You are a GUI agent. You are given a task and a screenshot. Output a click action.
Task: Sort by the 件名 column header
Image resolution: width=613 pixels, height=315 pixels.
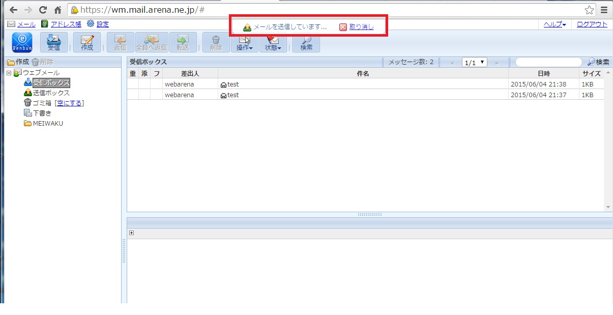(x=363, y=73)
